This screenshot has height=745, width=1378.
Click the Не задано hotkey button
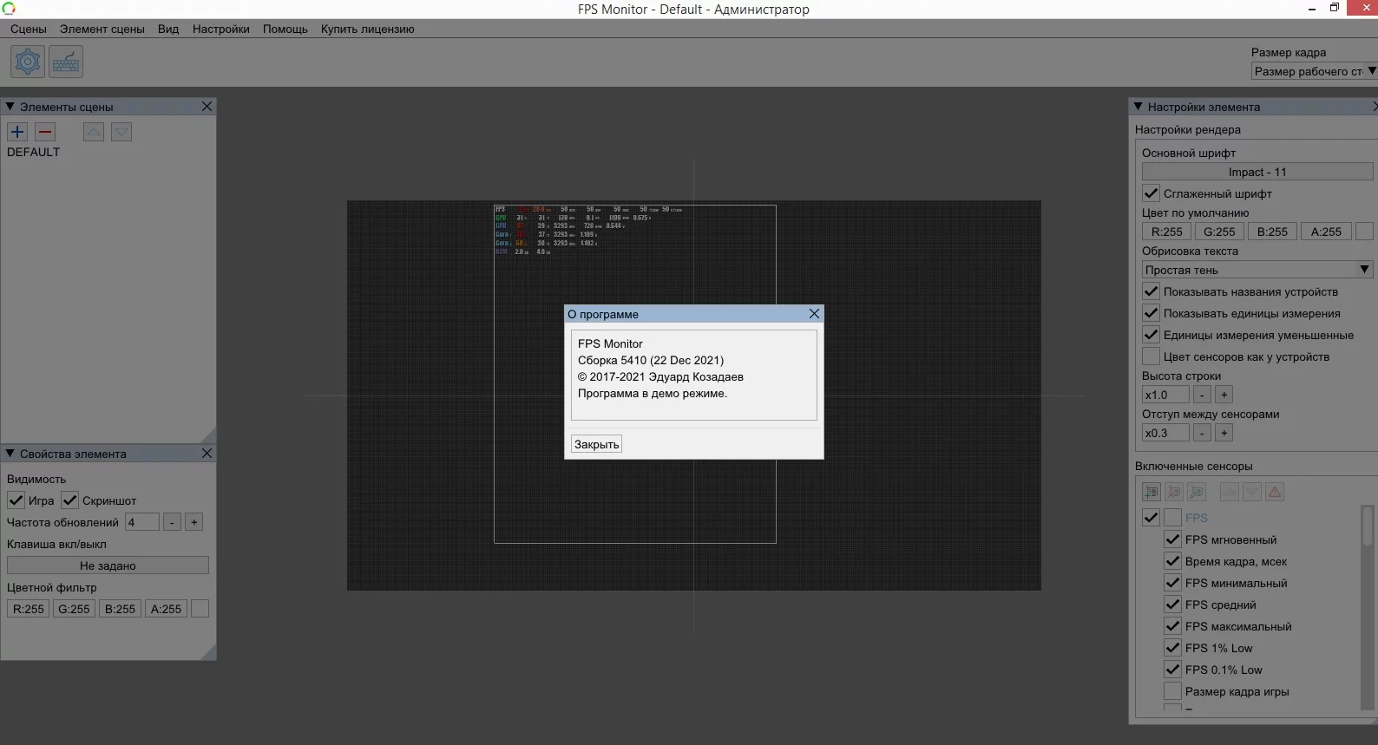pos(108,565)
